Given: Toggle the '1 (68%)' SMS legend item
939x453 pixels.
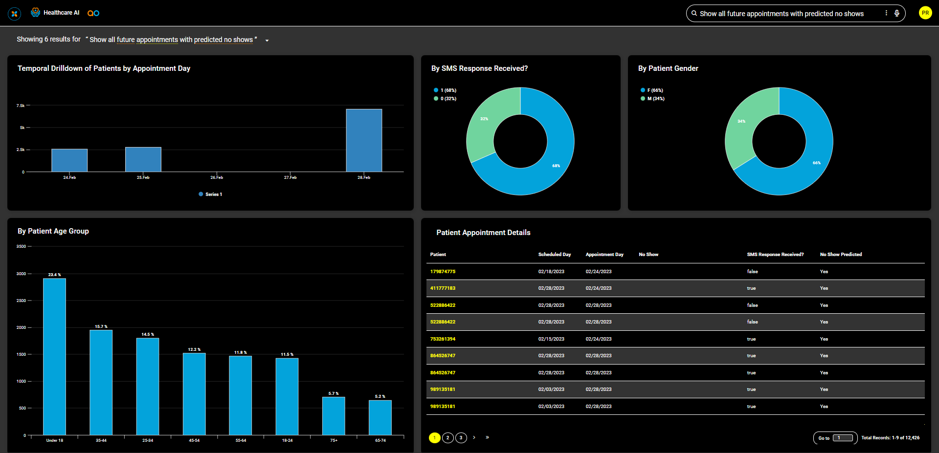Looking at the screenshot, I should (x=445, y=90).
